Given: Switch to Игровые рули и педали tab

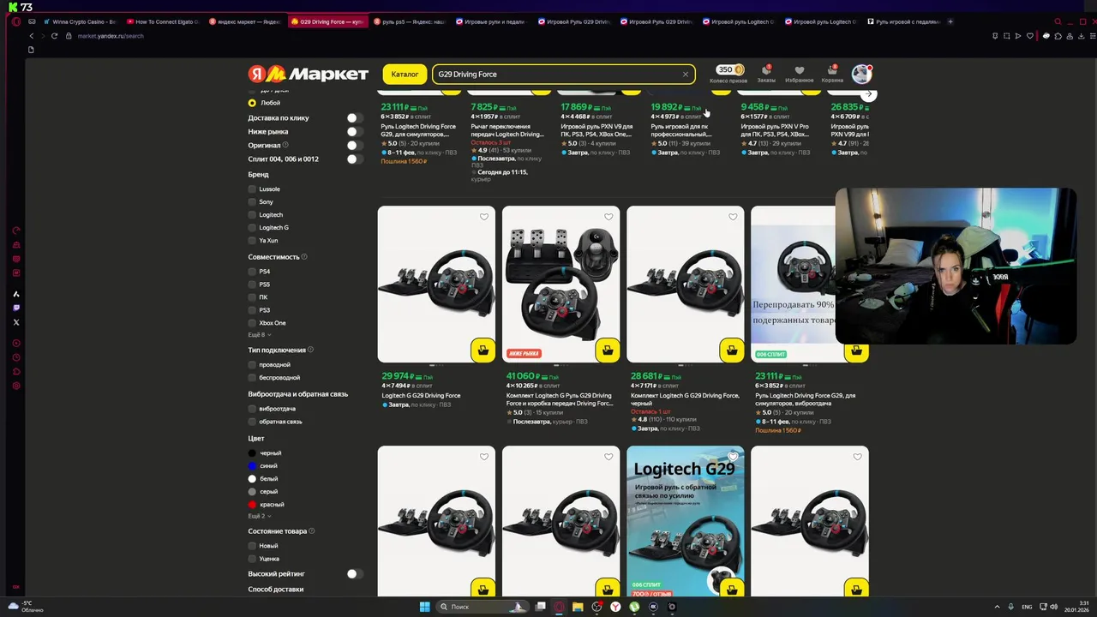Looking at the screenshot, I should [x=492, y=21].
